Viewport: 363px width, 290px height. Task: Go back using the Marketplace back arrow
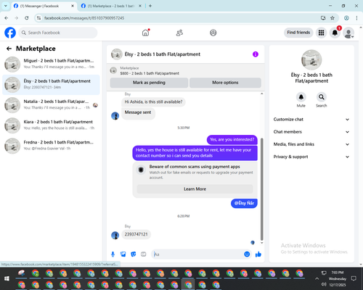click(9, 49)
